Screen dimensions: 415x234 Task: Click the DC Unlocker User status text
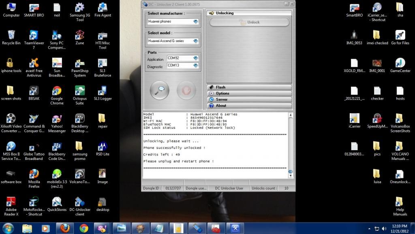click(229, 188)
